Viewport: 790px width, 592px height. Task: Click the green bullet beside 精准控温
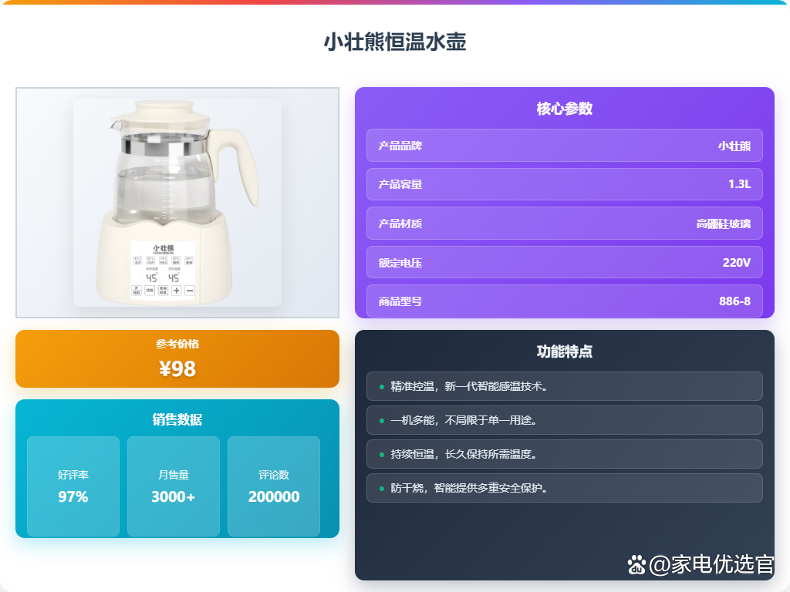[x=381, y=387]
